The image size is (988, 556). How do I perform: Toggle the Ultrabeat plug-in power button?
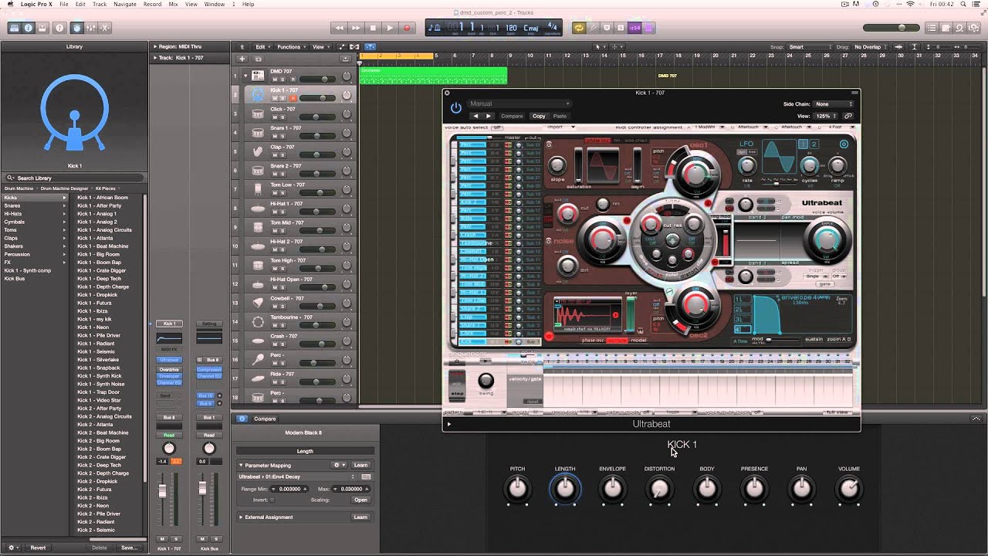pyautogui.click(x=456, y=108)
